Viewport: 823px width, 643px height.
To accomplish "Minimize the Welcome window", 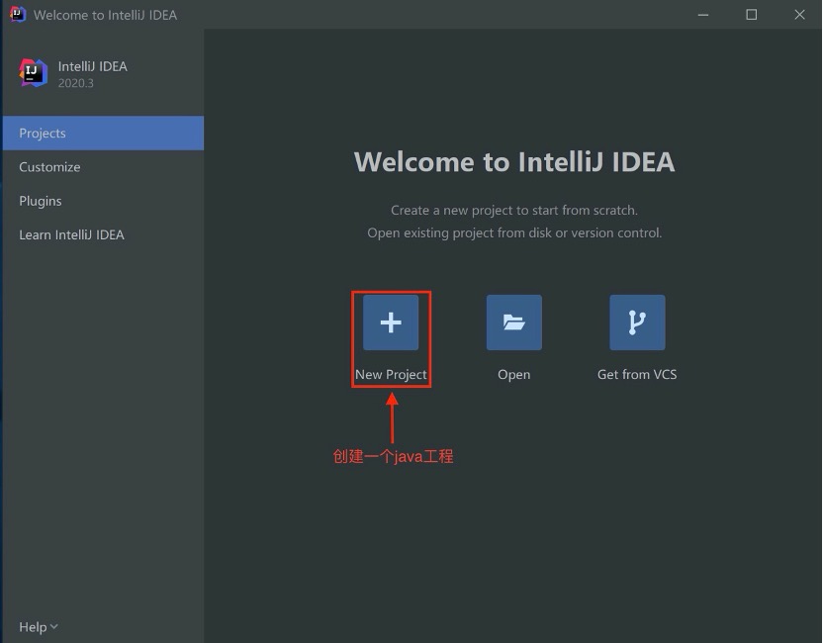I will 703,15.
